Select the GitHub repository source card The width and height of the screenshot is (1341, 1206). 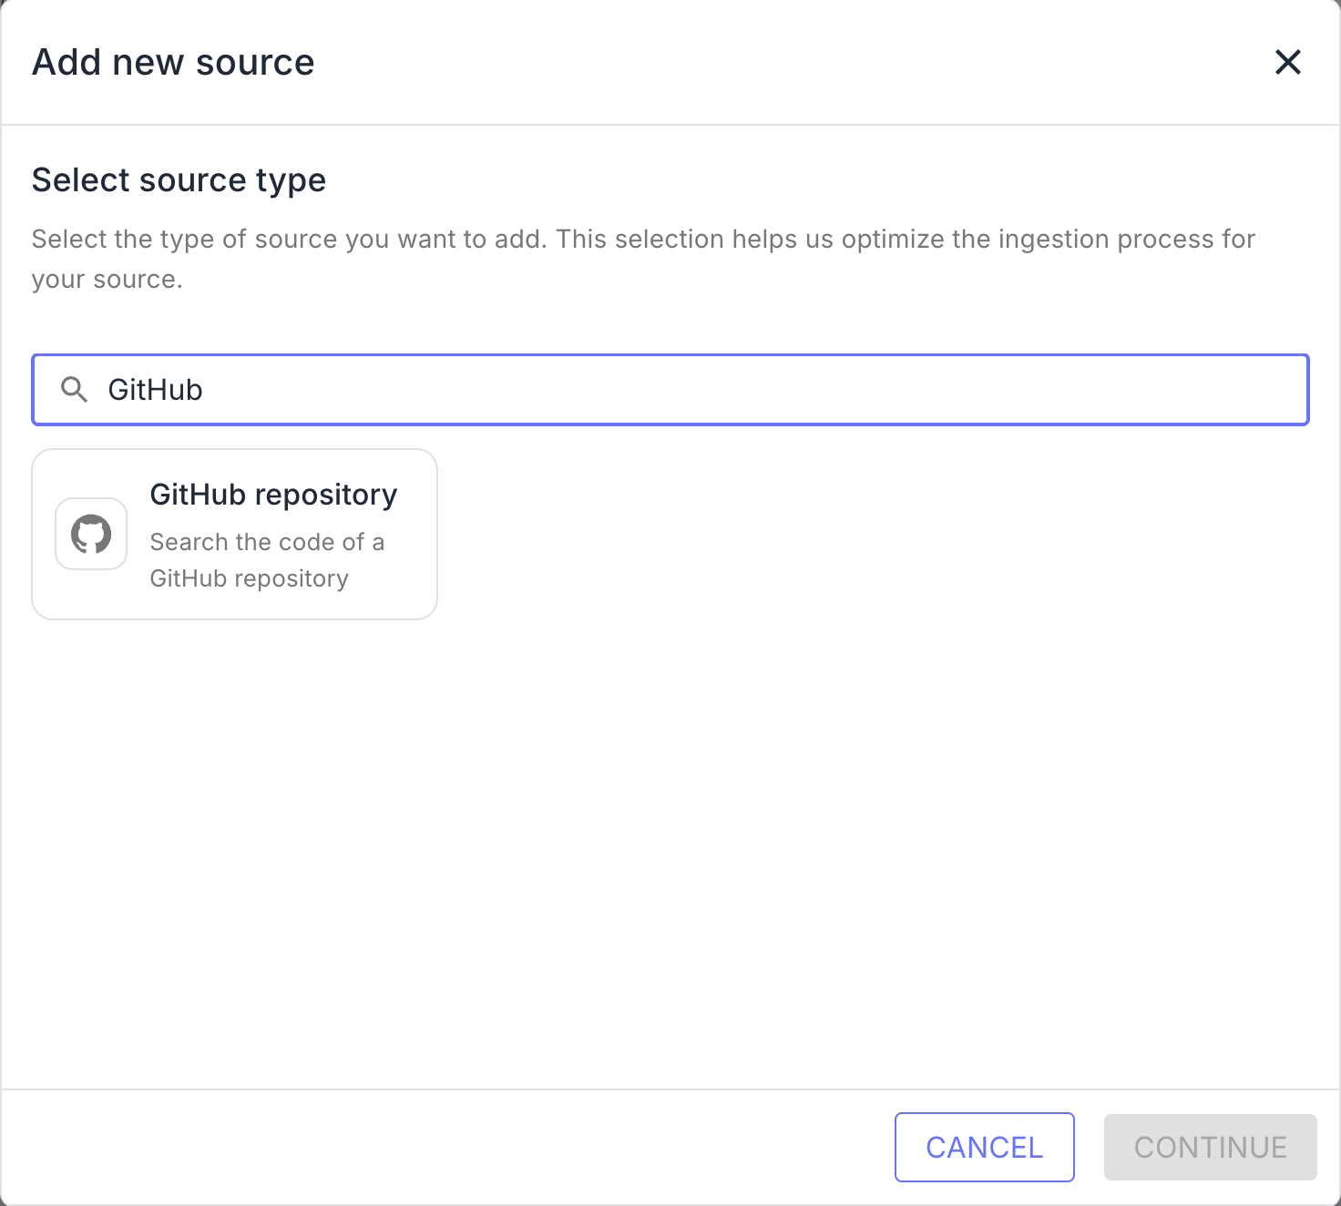click(235, 535)
